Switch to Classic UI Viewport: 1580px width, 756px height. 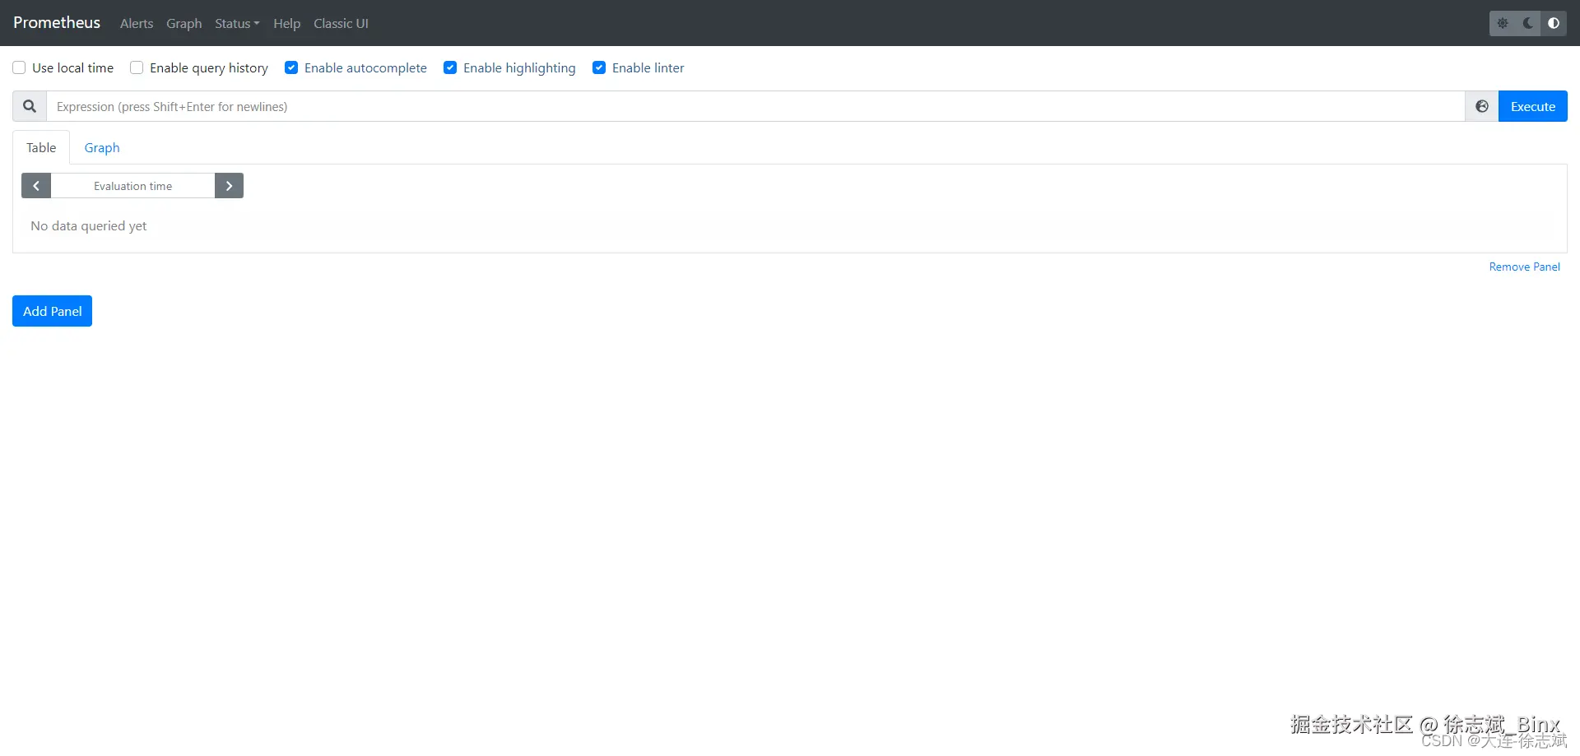pyautogui.click(x=341, y=23)
